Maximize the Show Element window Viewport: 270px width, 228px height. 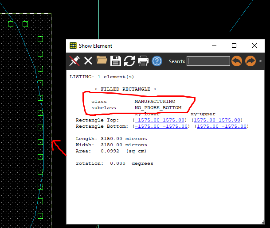(234, 46)
